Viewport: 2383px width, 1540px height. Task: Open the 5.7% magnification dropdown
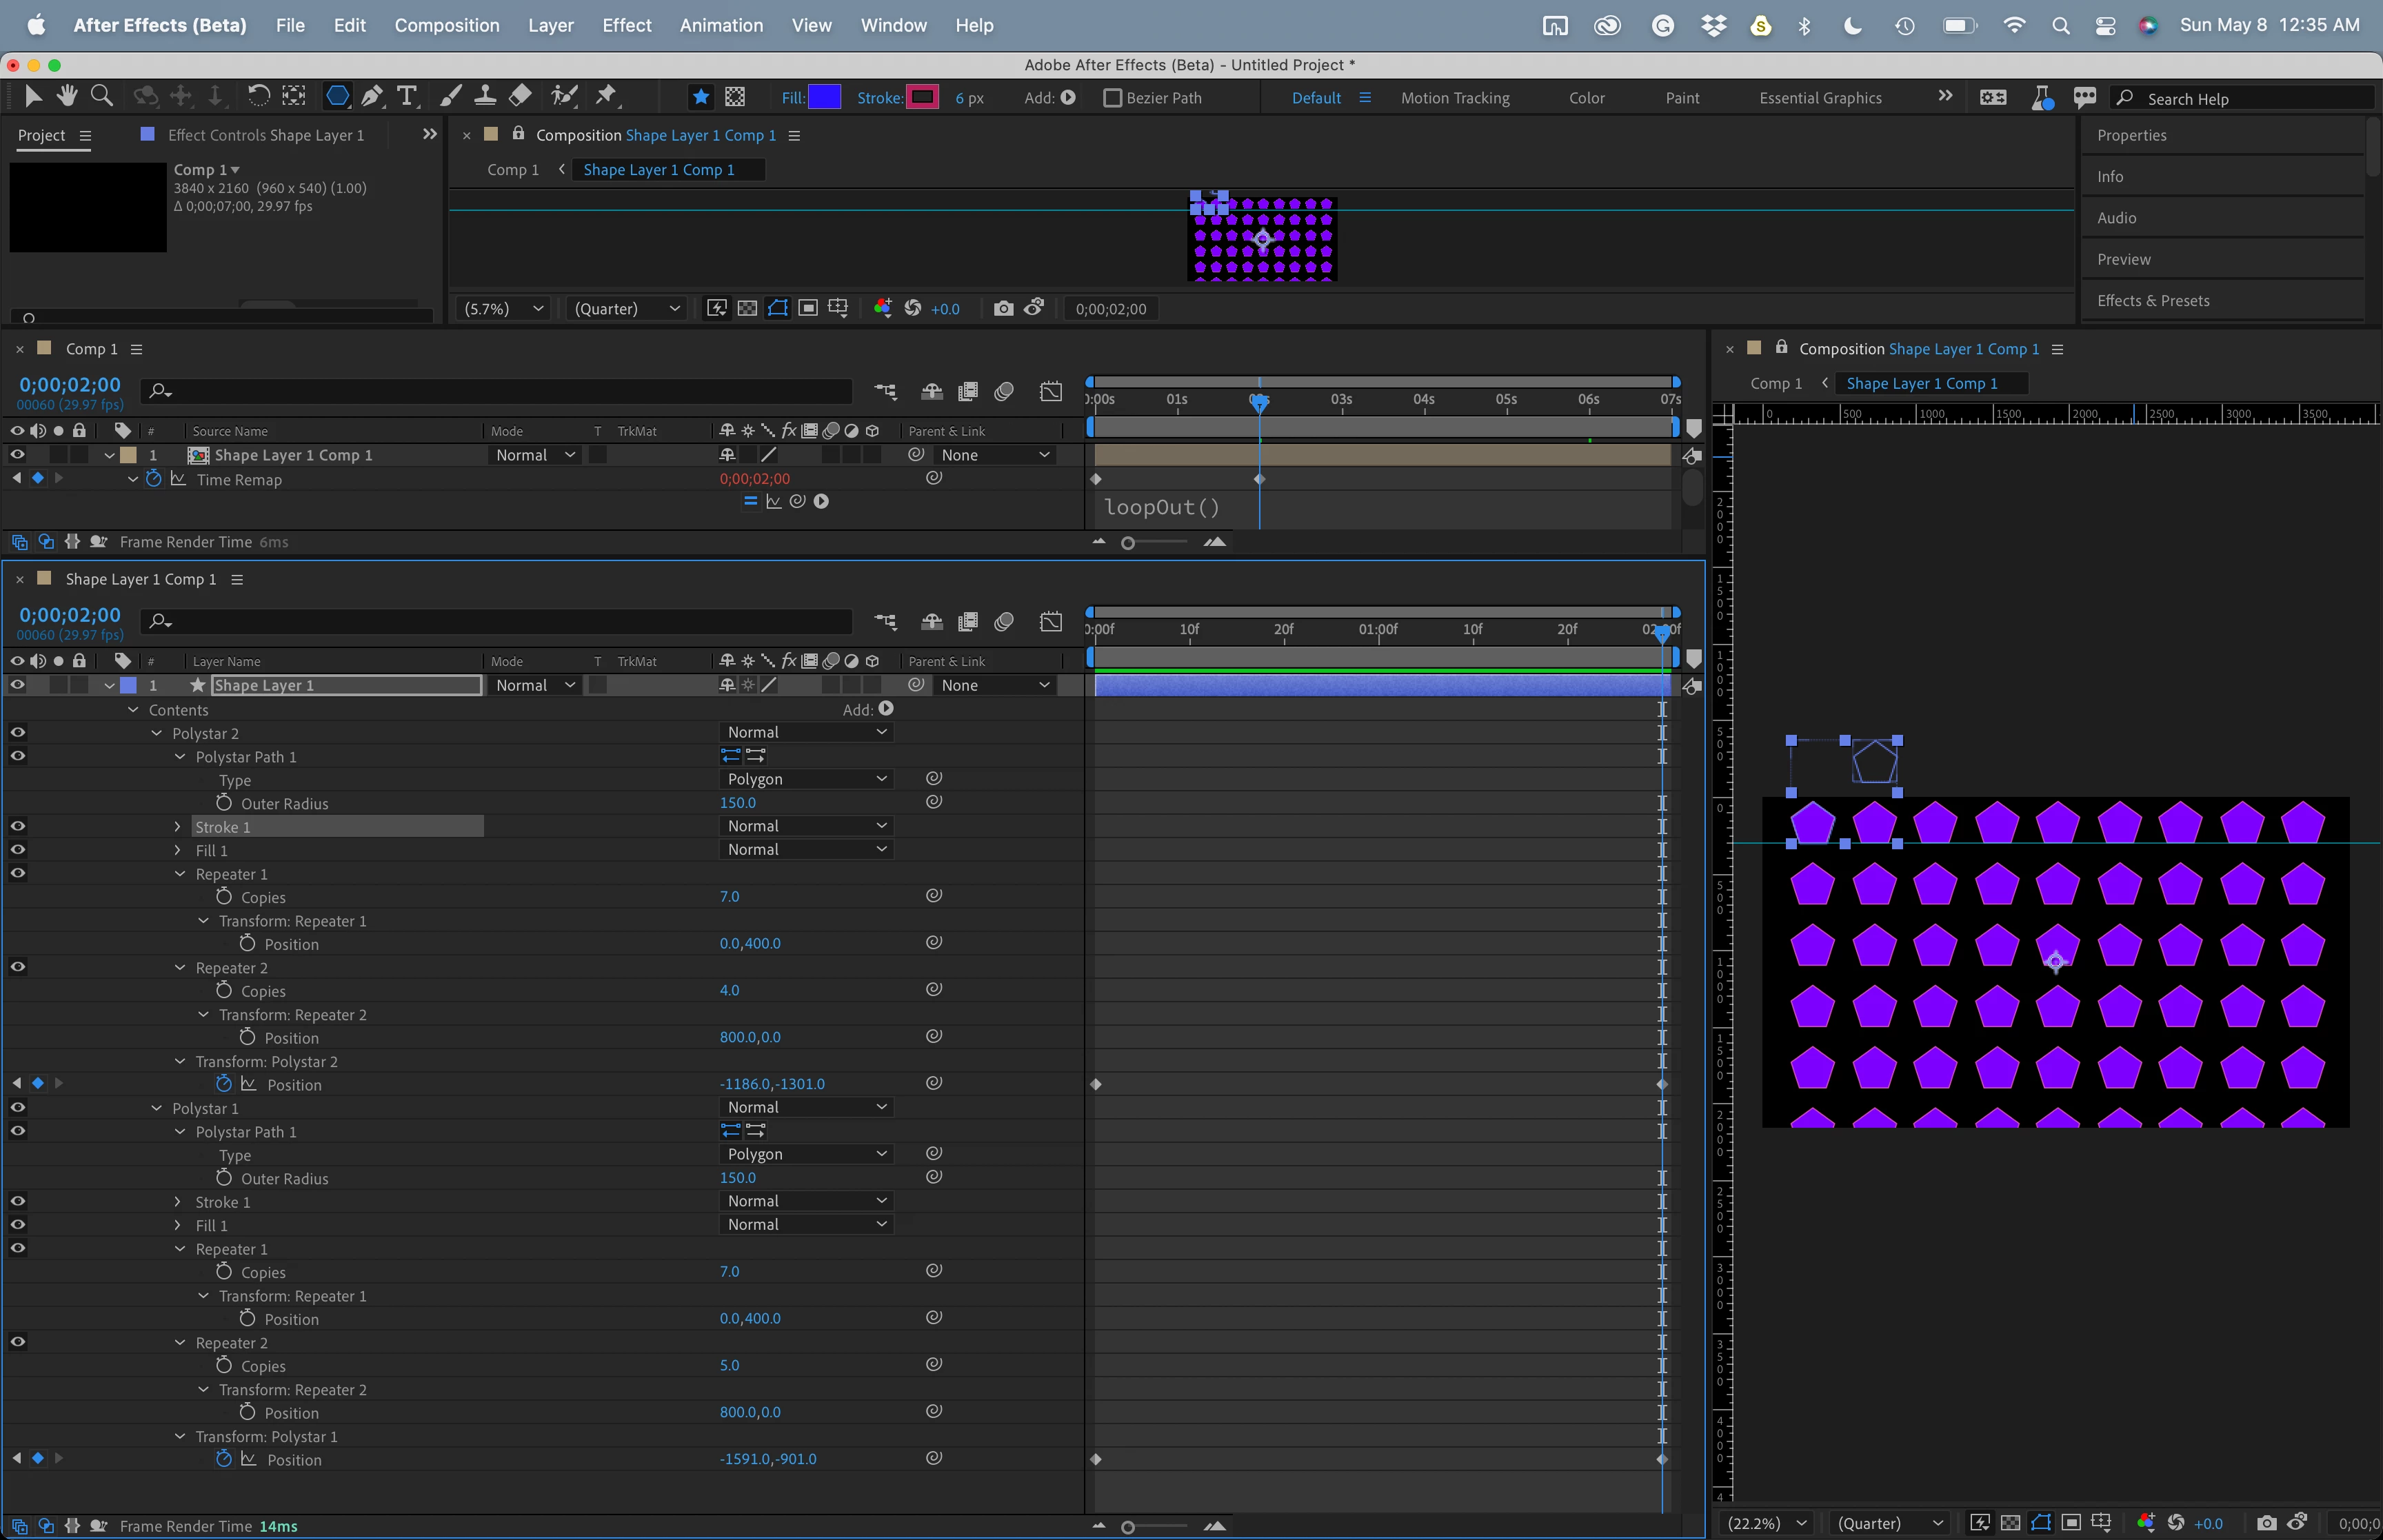pyautogui.click(x=503, y=309)
